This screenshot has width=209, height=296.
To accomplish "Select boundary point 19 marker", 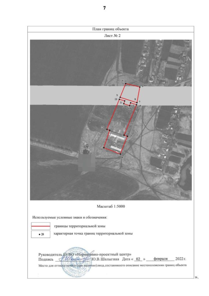I will 104,148.
